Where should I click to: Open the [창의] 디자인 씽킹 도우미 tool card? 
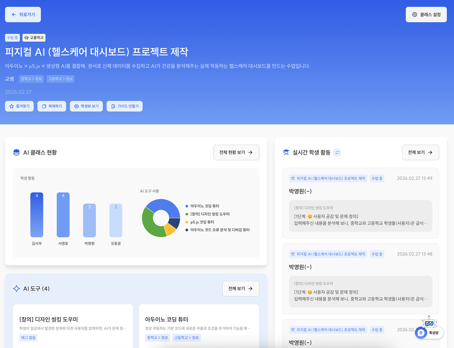pyautogui.click(x=73, y=323)
